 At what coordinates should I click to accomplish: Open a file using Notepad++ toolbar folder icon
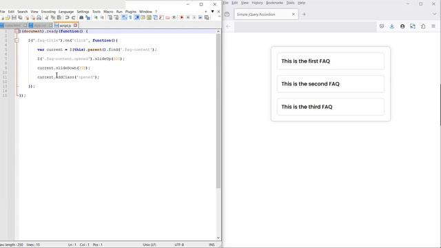[x=8, y=17]
